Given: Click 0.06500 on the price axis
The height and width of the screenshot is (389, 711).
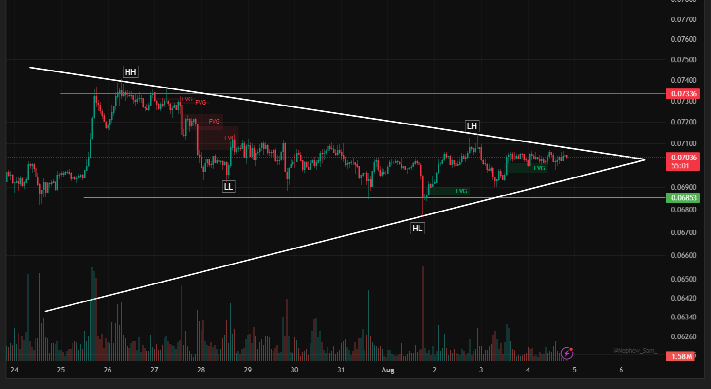Looking at the screenshot, I should pyautogui.click(x=684, y=279).
